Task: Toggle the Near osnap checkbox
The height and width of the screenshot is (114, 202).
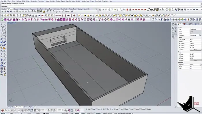Action: point(91,109)
